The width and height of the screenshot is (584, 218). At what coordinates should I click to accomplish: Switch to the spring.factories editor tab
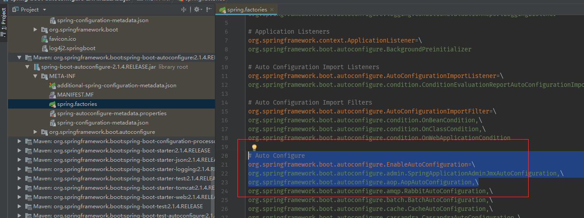coord(247,9)
